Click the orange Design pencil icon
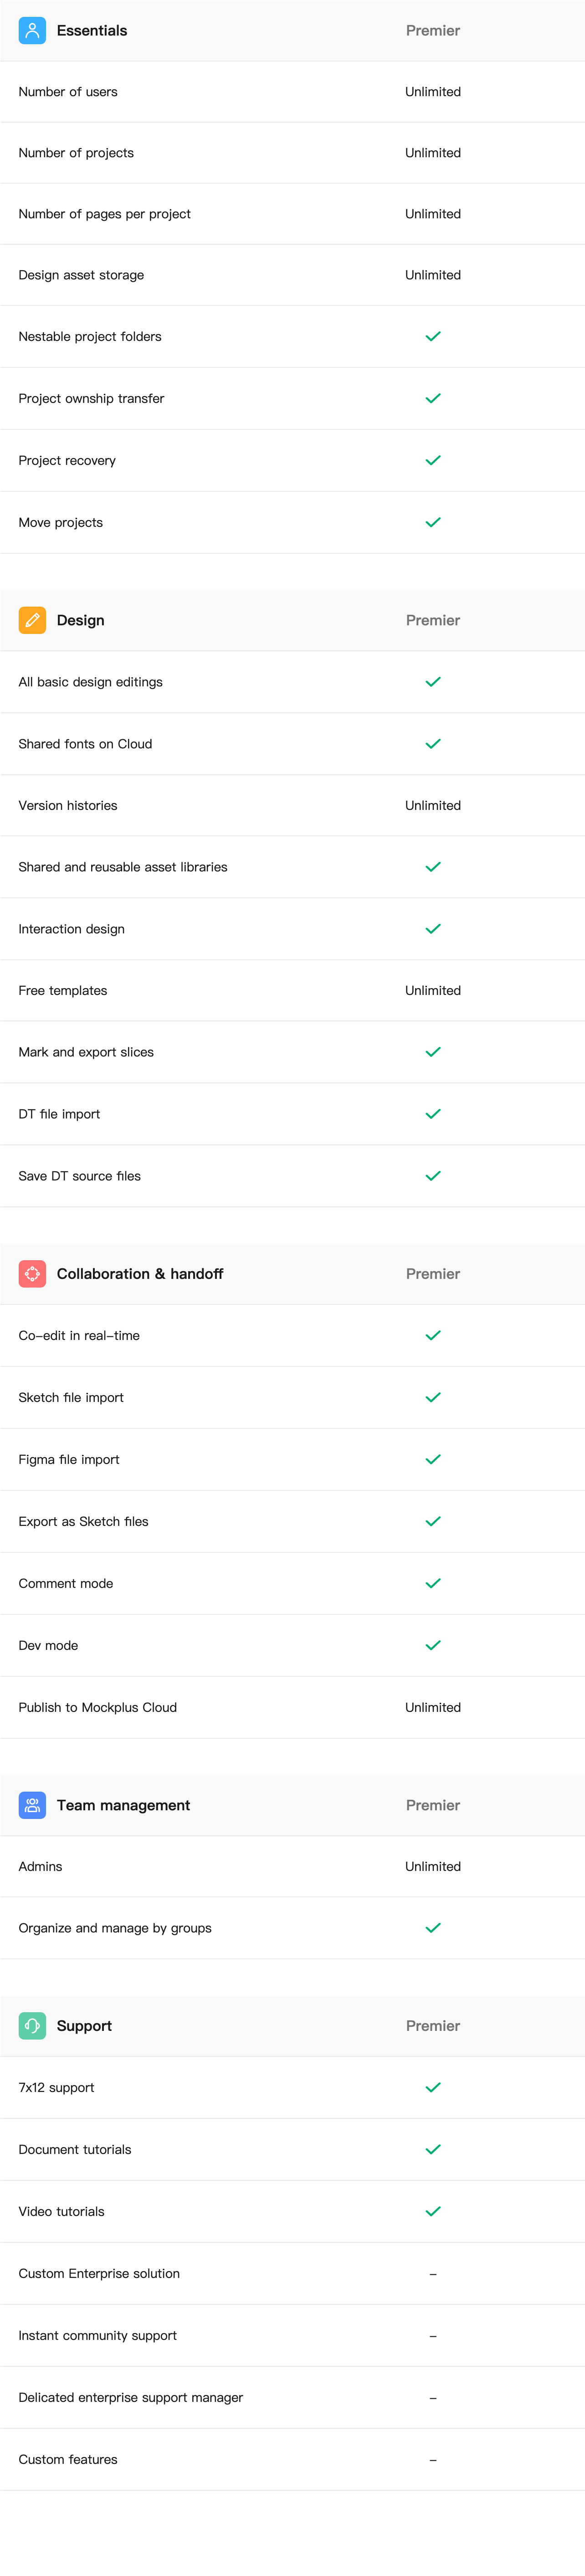The height and width of the screenshot is (2576, 585). [32, 620]
